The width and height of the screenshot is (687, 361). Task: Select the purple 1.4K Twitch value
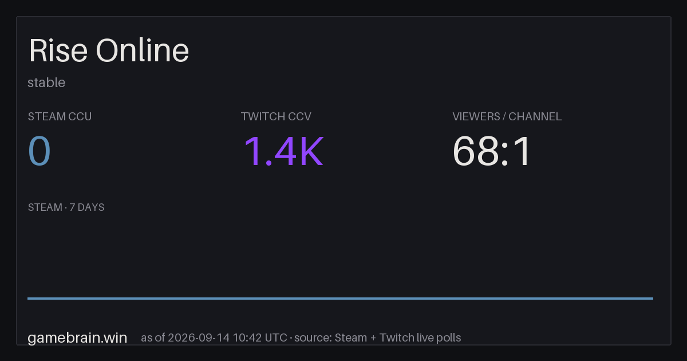[283, 152]
